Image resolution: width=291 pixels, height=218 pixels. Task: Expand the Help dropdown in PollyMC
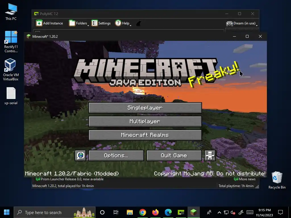tap(123, 23)
